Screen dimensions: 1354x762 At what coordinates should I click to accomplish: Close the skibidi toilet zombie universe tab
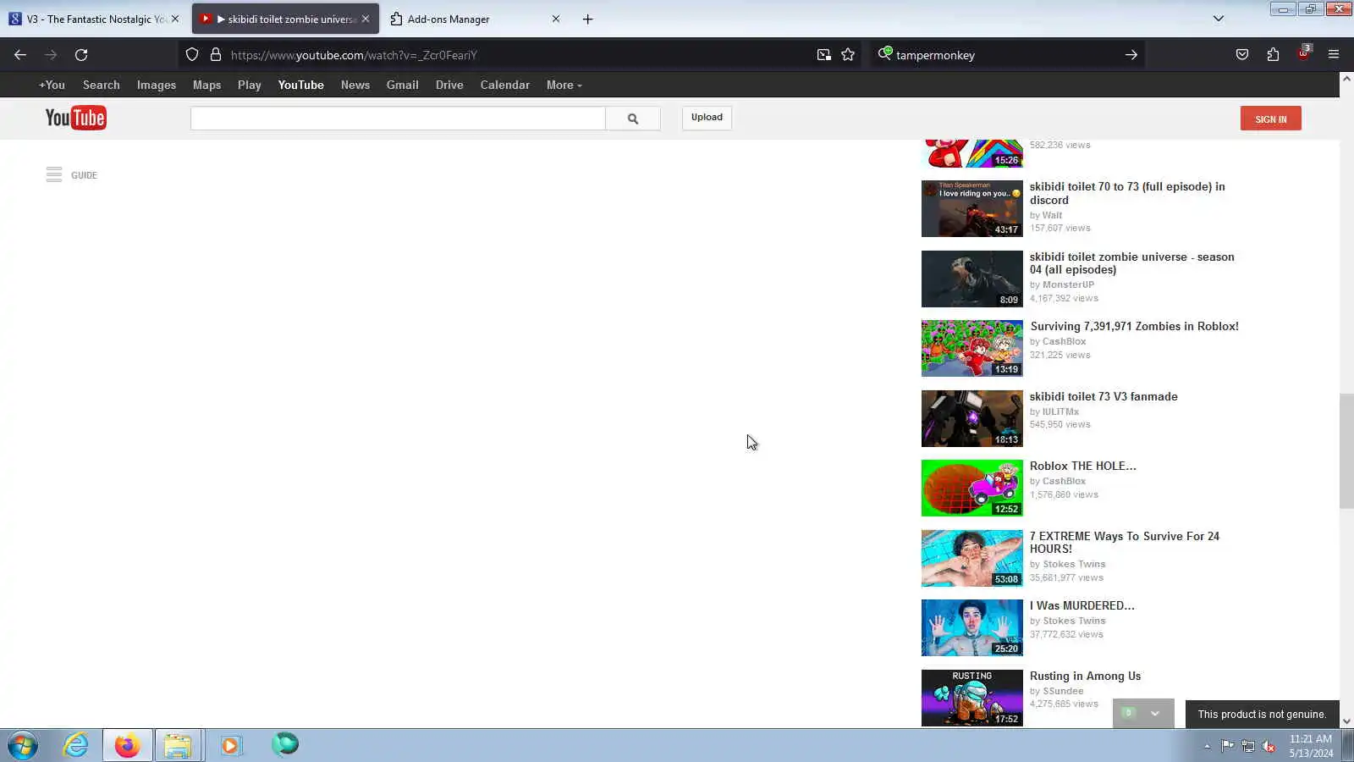[x=366, y=19]
